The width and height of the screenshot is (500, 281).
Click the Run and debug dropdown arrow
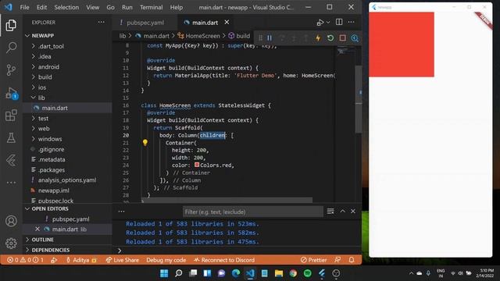click(x=328, y=23)
